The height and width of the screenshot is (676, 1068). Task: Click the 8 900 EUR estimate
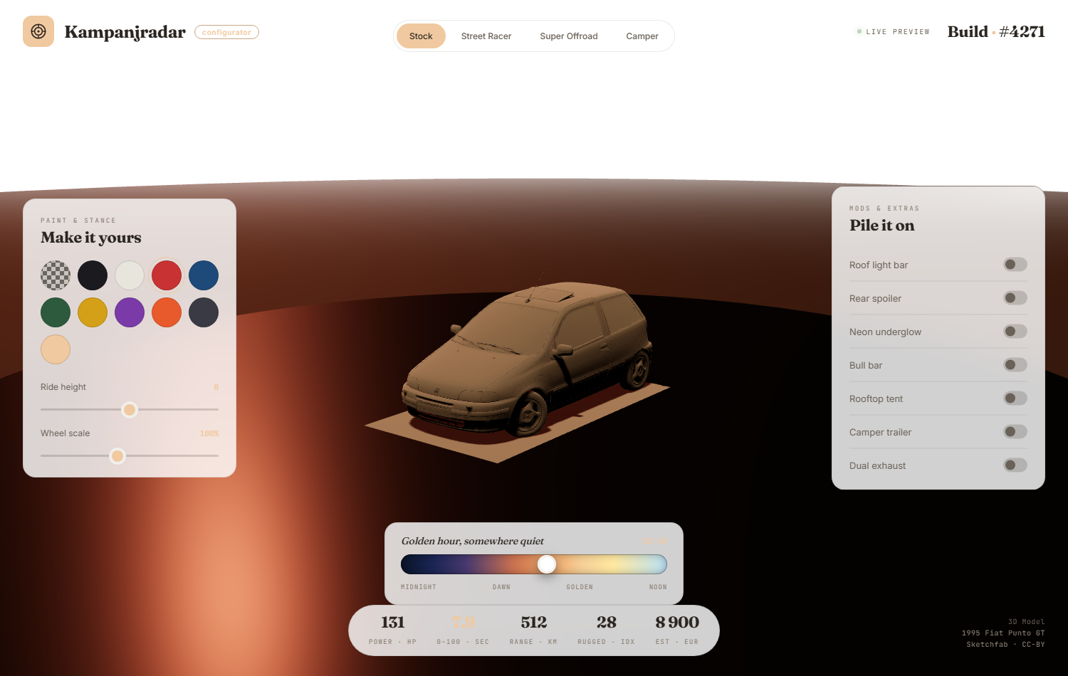(677, 630)
